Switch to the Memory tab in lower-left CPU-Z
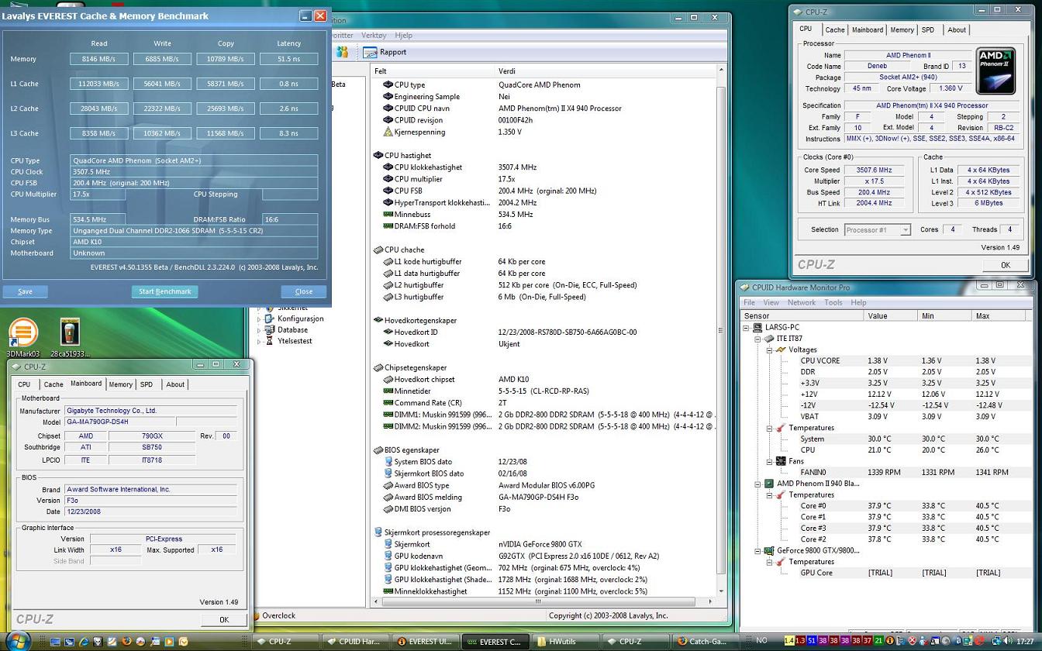 click(x=120, y=384)
